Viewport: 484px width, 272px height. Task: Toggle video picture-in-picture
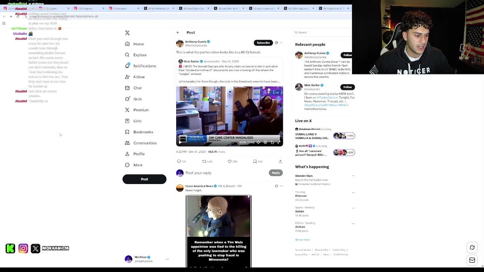(272, 142)
